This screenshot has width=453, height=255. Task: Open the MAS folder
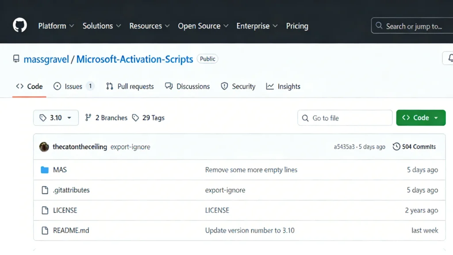(60, 170)
